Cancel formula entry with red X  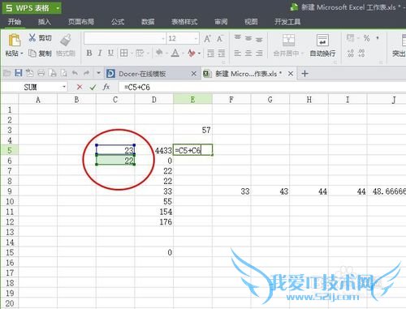[x=80, y=87]
